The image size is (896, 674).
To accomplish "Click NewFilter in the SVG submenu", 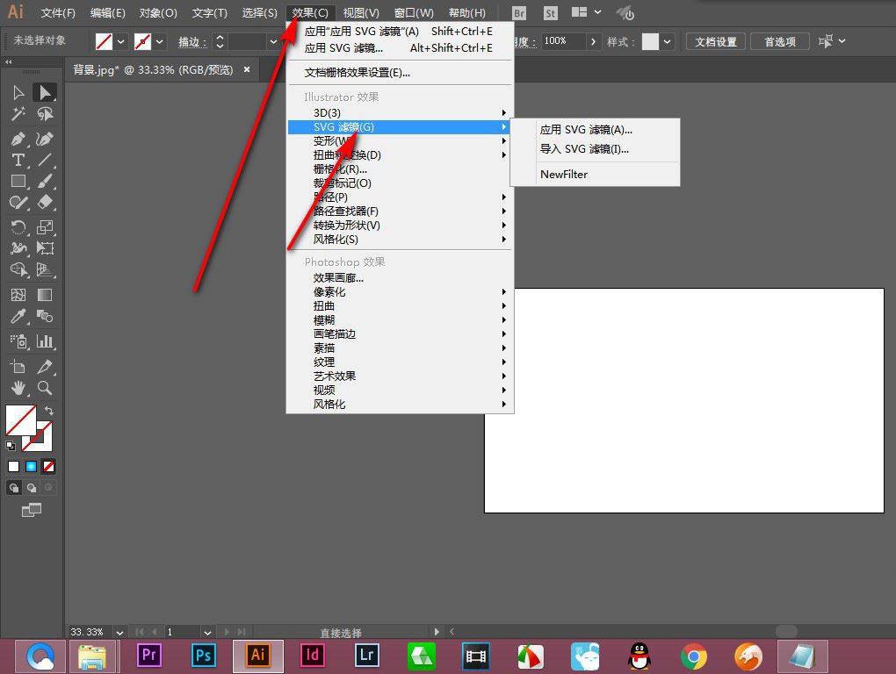I will tap(564, 174).
